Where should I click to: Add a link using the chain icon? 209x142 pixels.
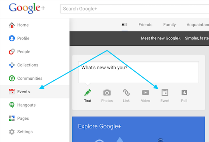(126, 93)
